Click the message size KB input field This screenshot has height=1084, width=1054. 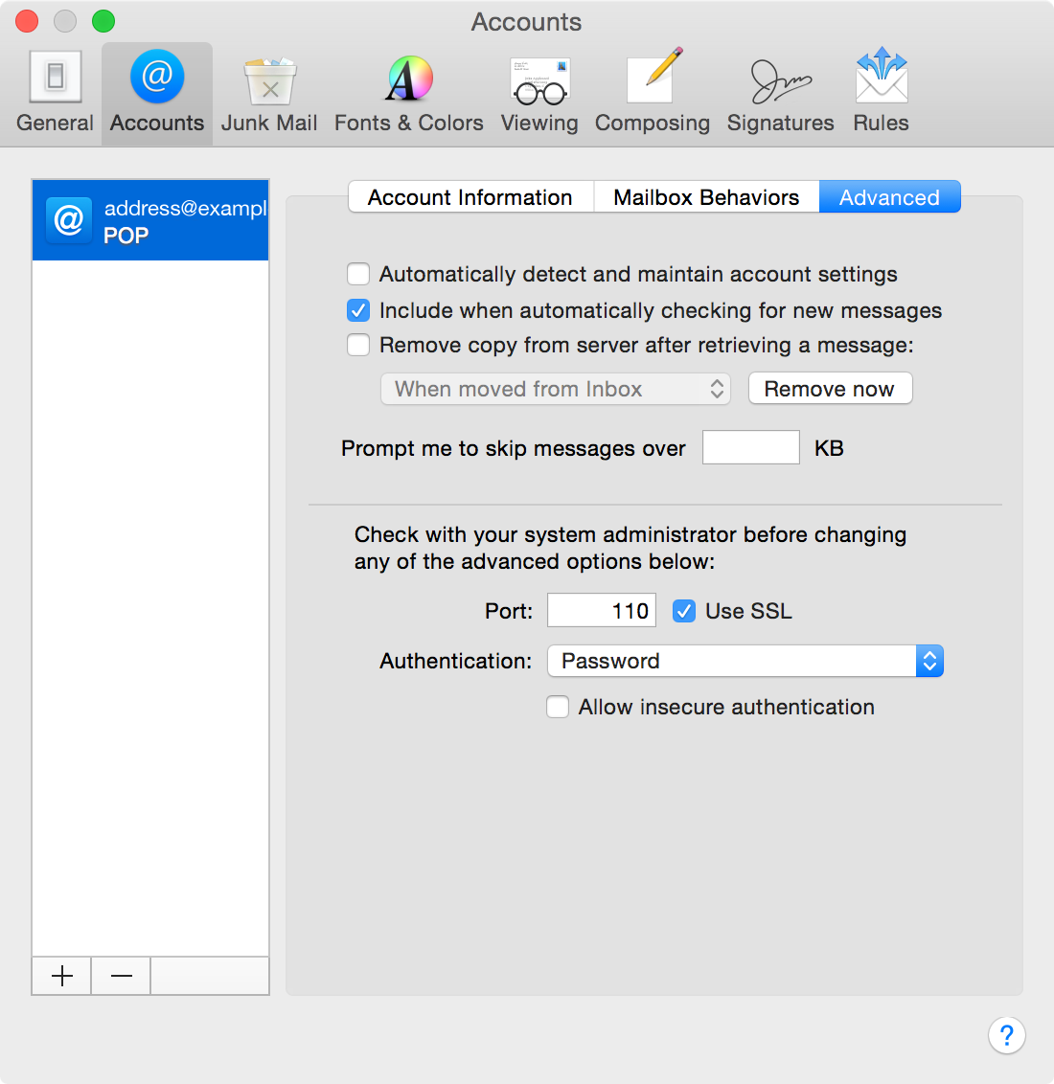pyautogui.click(x=751, y=447)
